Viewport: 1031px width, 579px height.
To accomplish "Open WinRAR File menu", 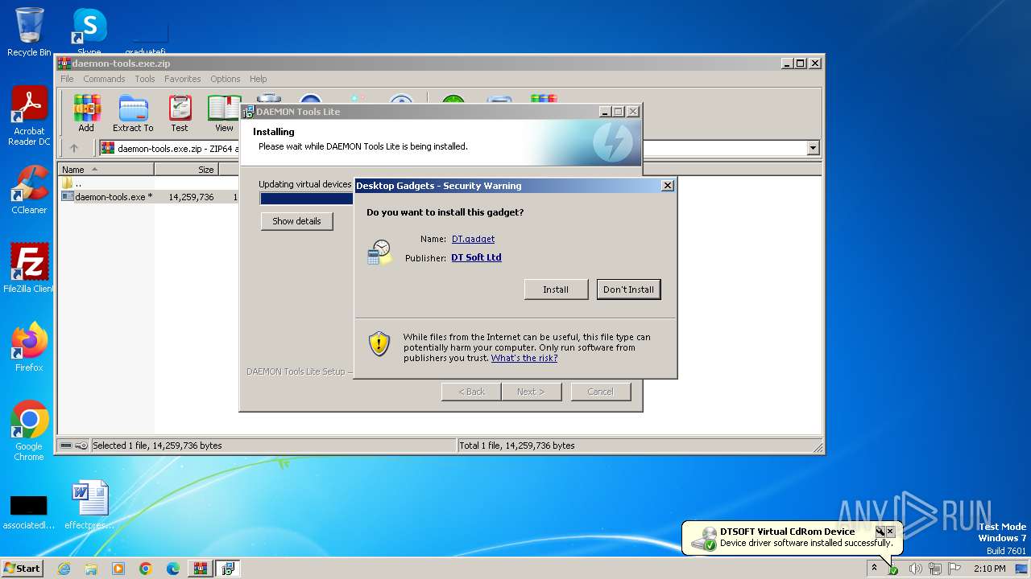I will (67, 79).
